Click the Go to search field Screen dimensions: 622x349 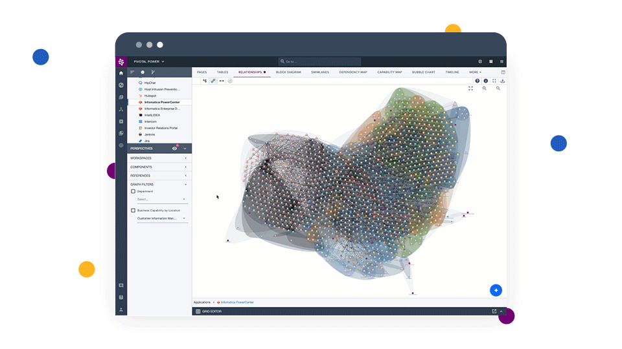[324, 61]
